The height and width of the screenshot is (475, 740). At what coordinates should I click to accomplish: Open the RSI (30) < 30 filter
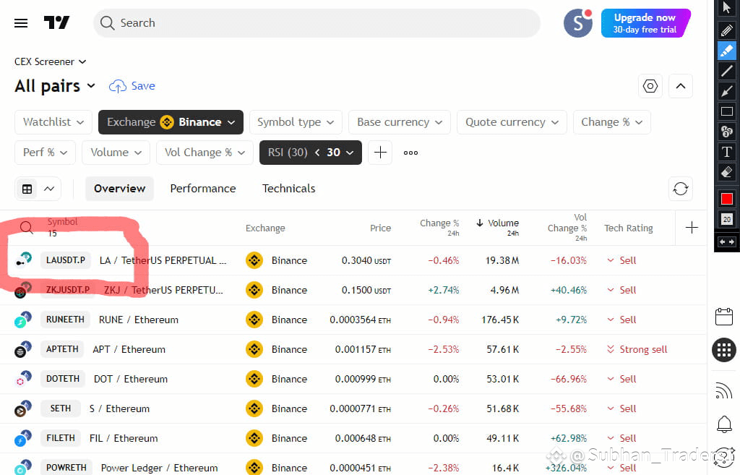tap(311, 152)
